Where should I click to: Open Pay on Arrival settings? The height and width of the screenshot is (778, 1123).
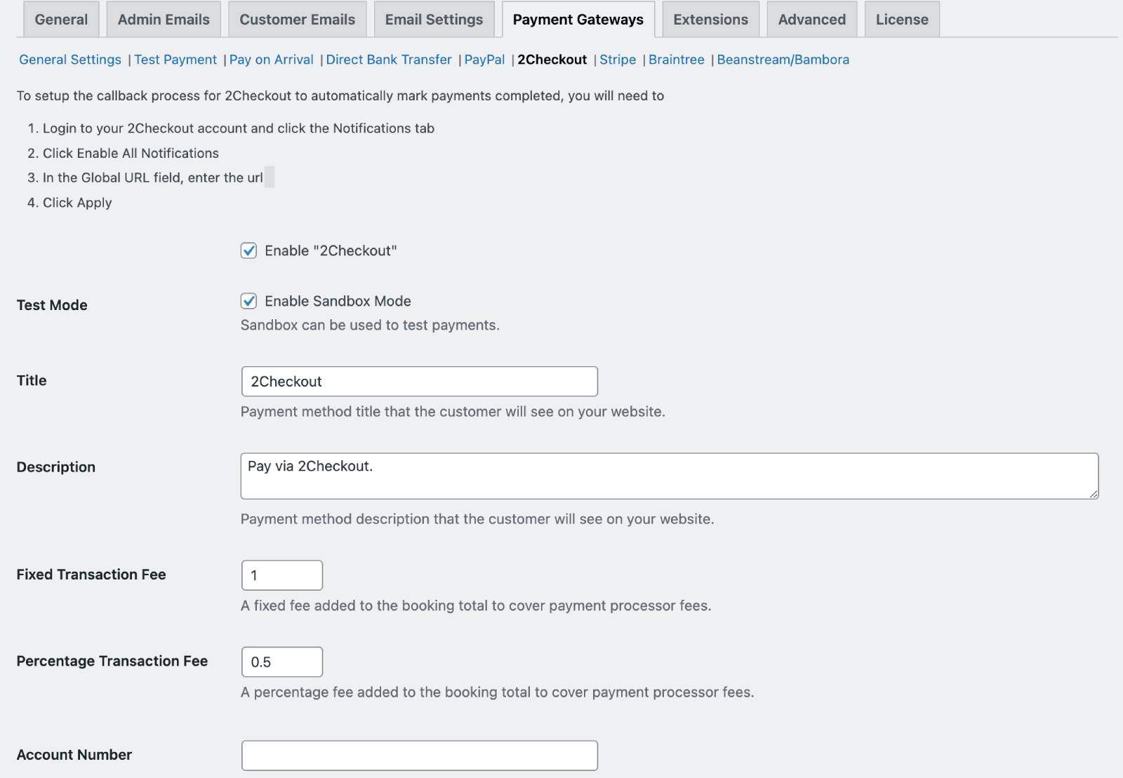(271, 60)
